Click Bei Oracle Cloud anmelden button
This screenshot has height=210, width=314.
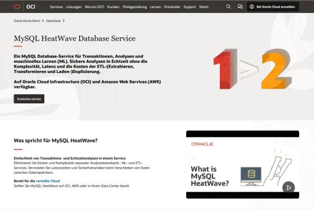click(x=273, y=6)
